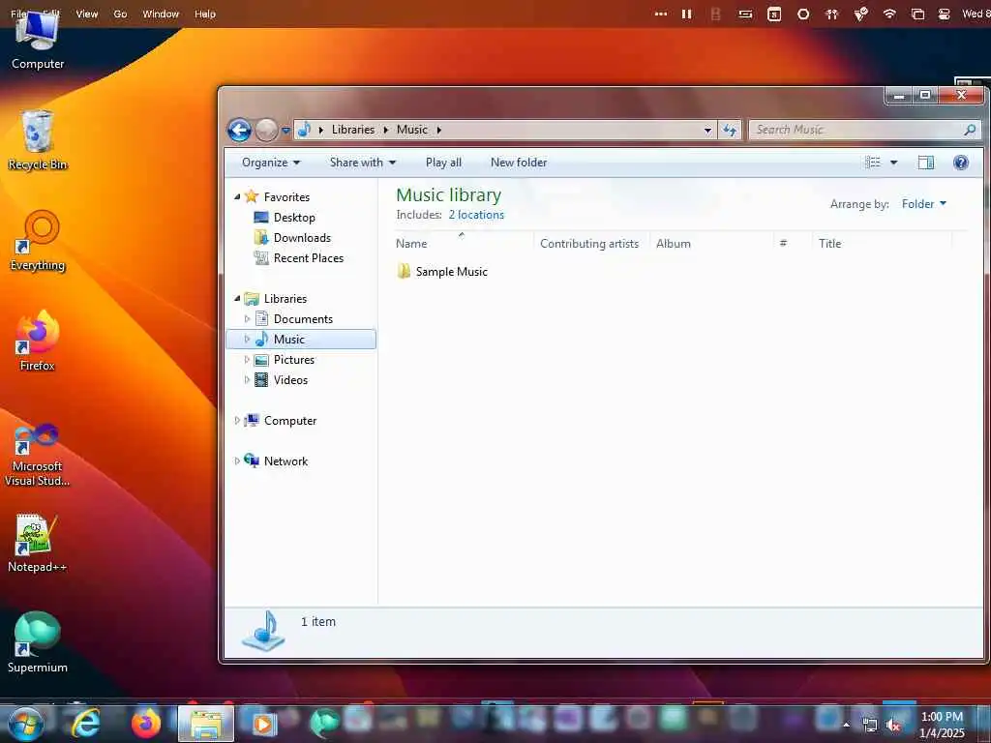Click the greyed Forward navigation arrow

click(266, 131)
